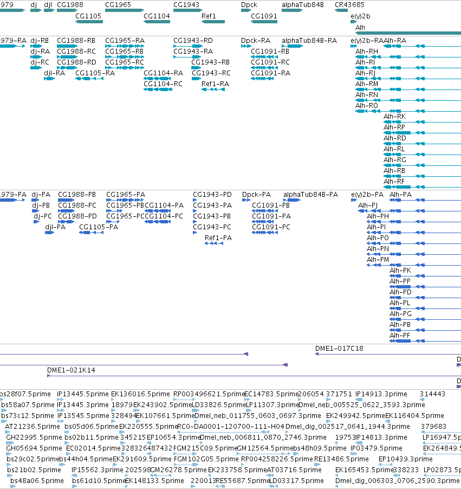Click transcript label Alh-RK
461x489 pixels.
[x=394, y=117]
